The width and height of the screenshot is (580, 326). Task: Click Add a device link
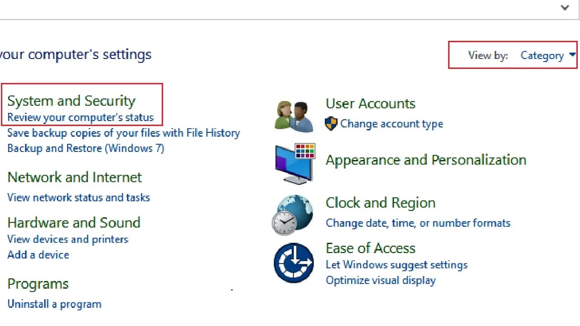pyautogui.click(x=38, y=255)
